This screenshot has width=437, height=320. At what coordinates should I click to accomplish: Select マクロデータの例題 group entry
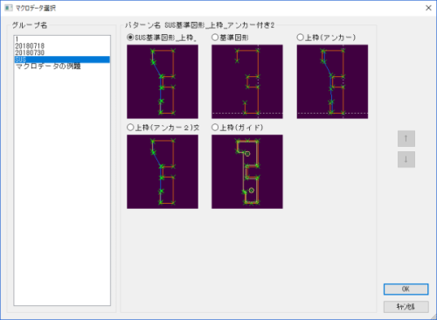tap(62, 66)
